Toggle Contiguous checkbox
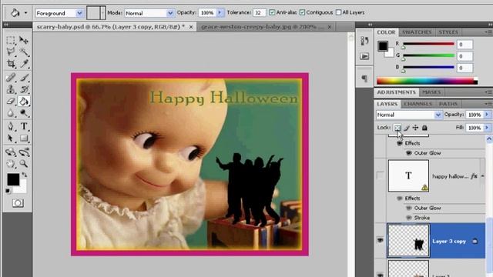The width and height of the screenshot is (493, 277). click(x=302, y=12)
